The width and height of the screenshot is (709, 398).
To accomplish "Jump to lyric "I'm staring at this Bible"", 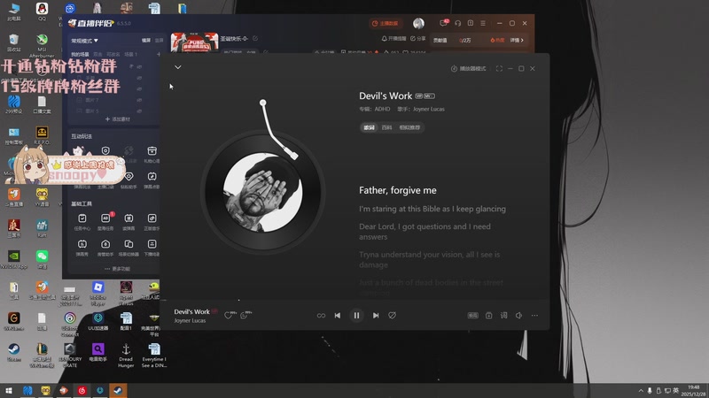I will (432, 209).
